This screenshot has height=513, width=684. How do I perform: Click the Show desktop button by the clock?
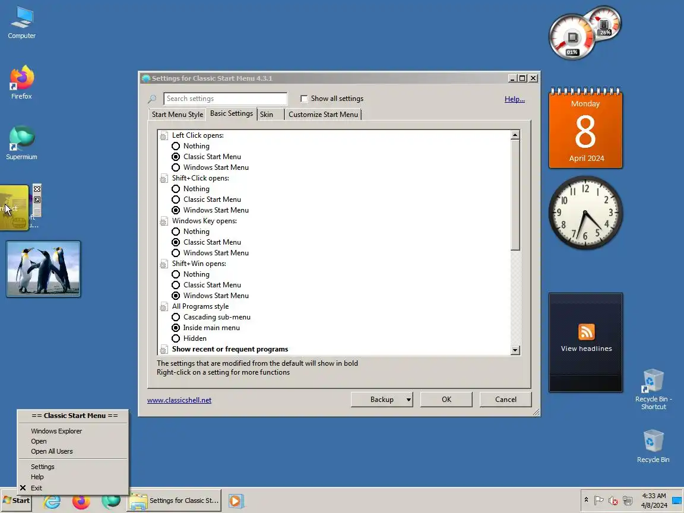pyautogui.click(x=677, y=501)
